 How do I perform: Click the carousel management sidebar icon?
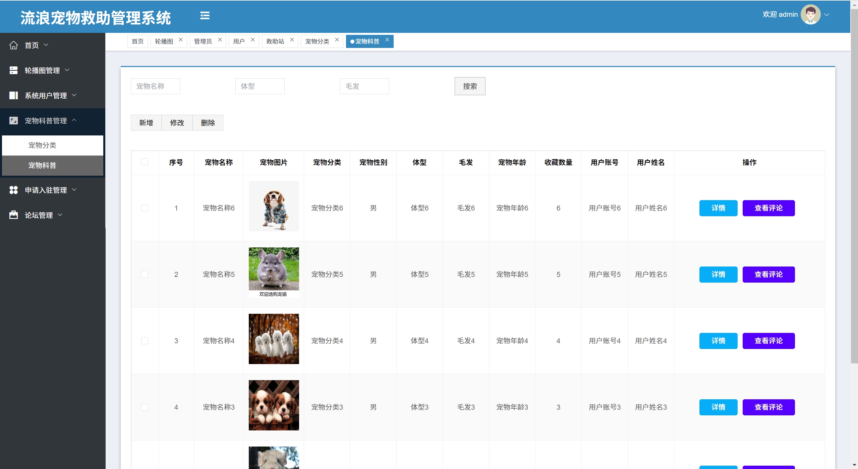(x=13, y=70)
